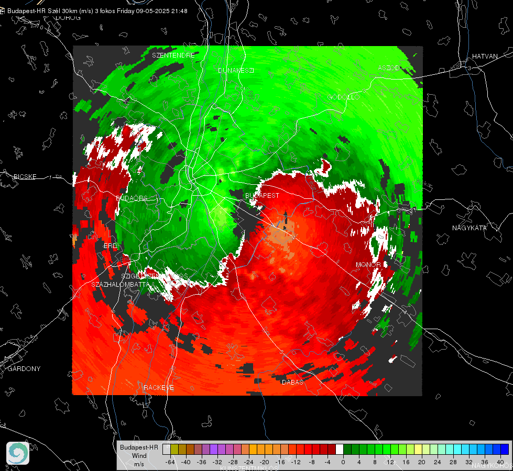Click the NAGYKÁTA town label

coord(469,228)
